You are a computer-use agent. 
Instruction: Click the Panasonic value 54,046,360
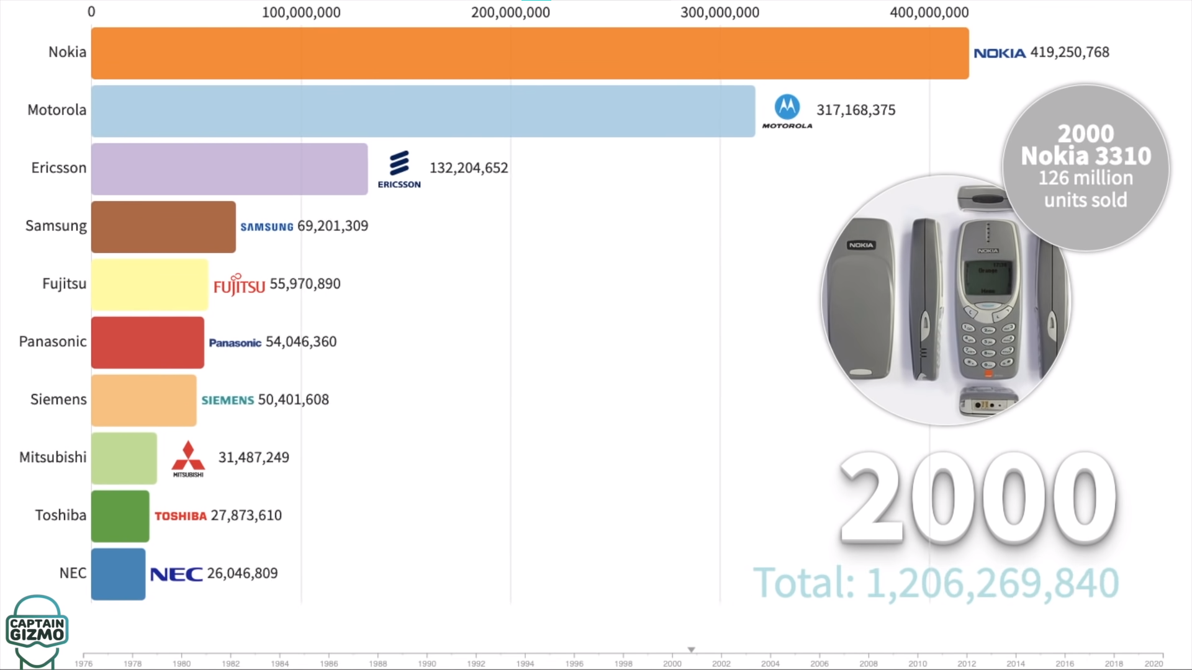[x=301, y=342]
